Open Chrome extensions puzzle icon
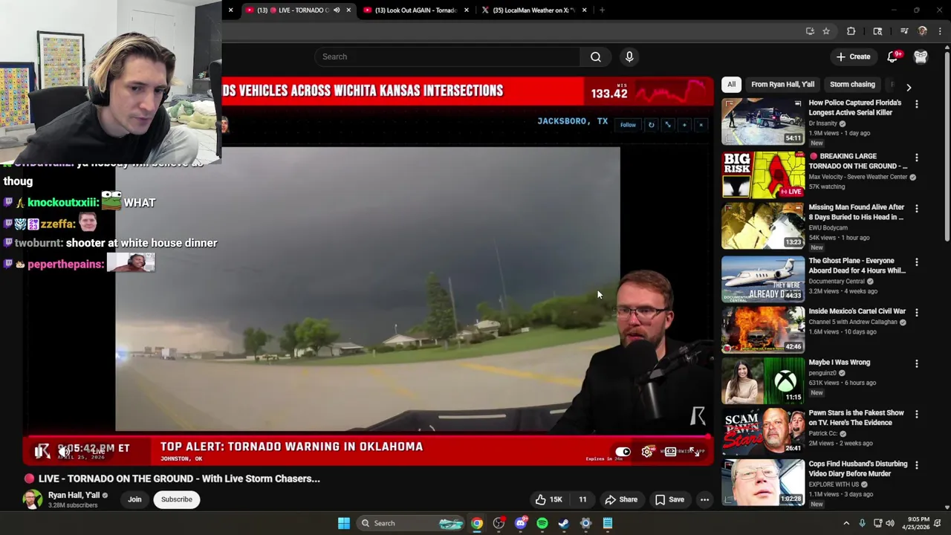 click(851, 31)
